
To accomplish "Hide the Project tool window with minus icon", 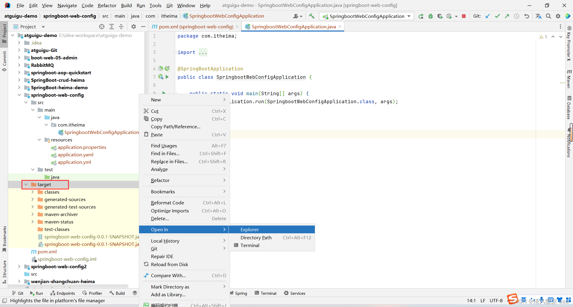I will [x=143, y=27].
